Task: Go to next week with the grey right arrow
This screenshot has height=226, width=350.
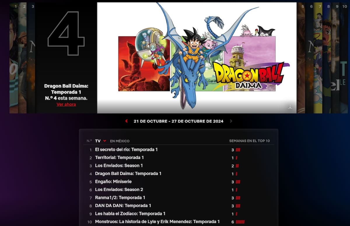Action: tap(231, 121)
